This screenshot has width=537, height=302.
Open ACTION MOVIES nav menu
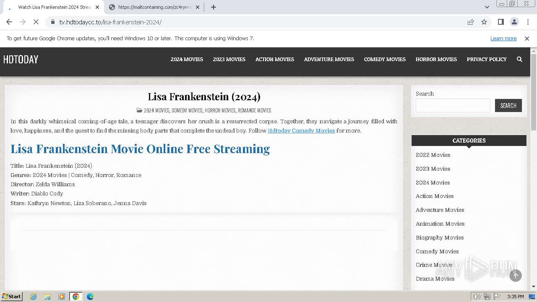(x=275, y=60)
